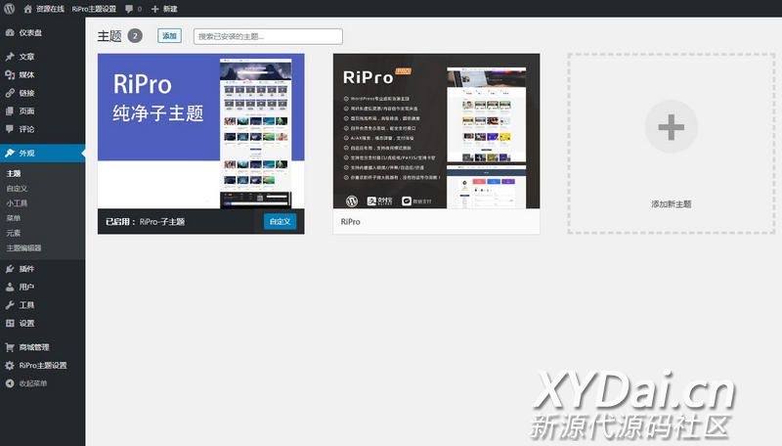Open the comments bubble icon in admin bar

129,9
